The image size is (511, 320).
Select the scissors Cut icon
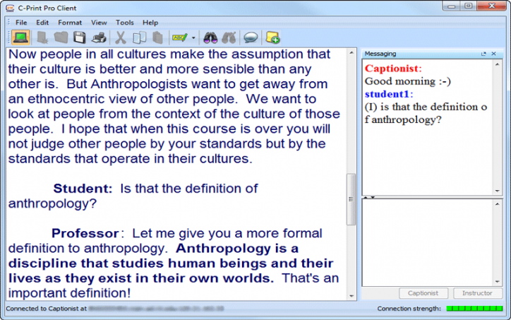click(121, 37)
